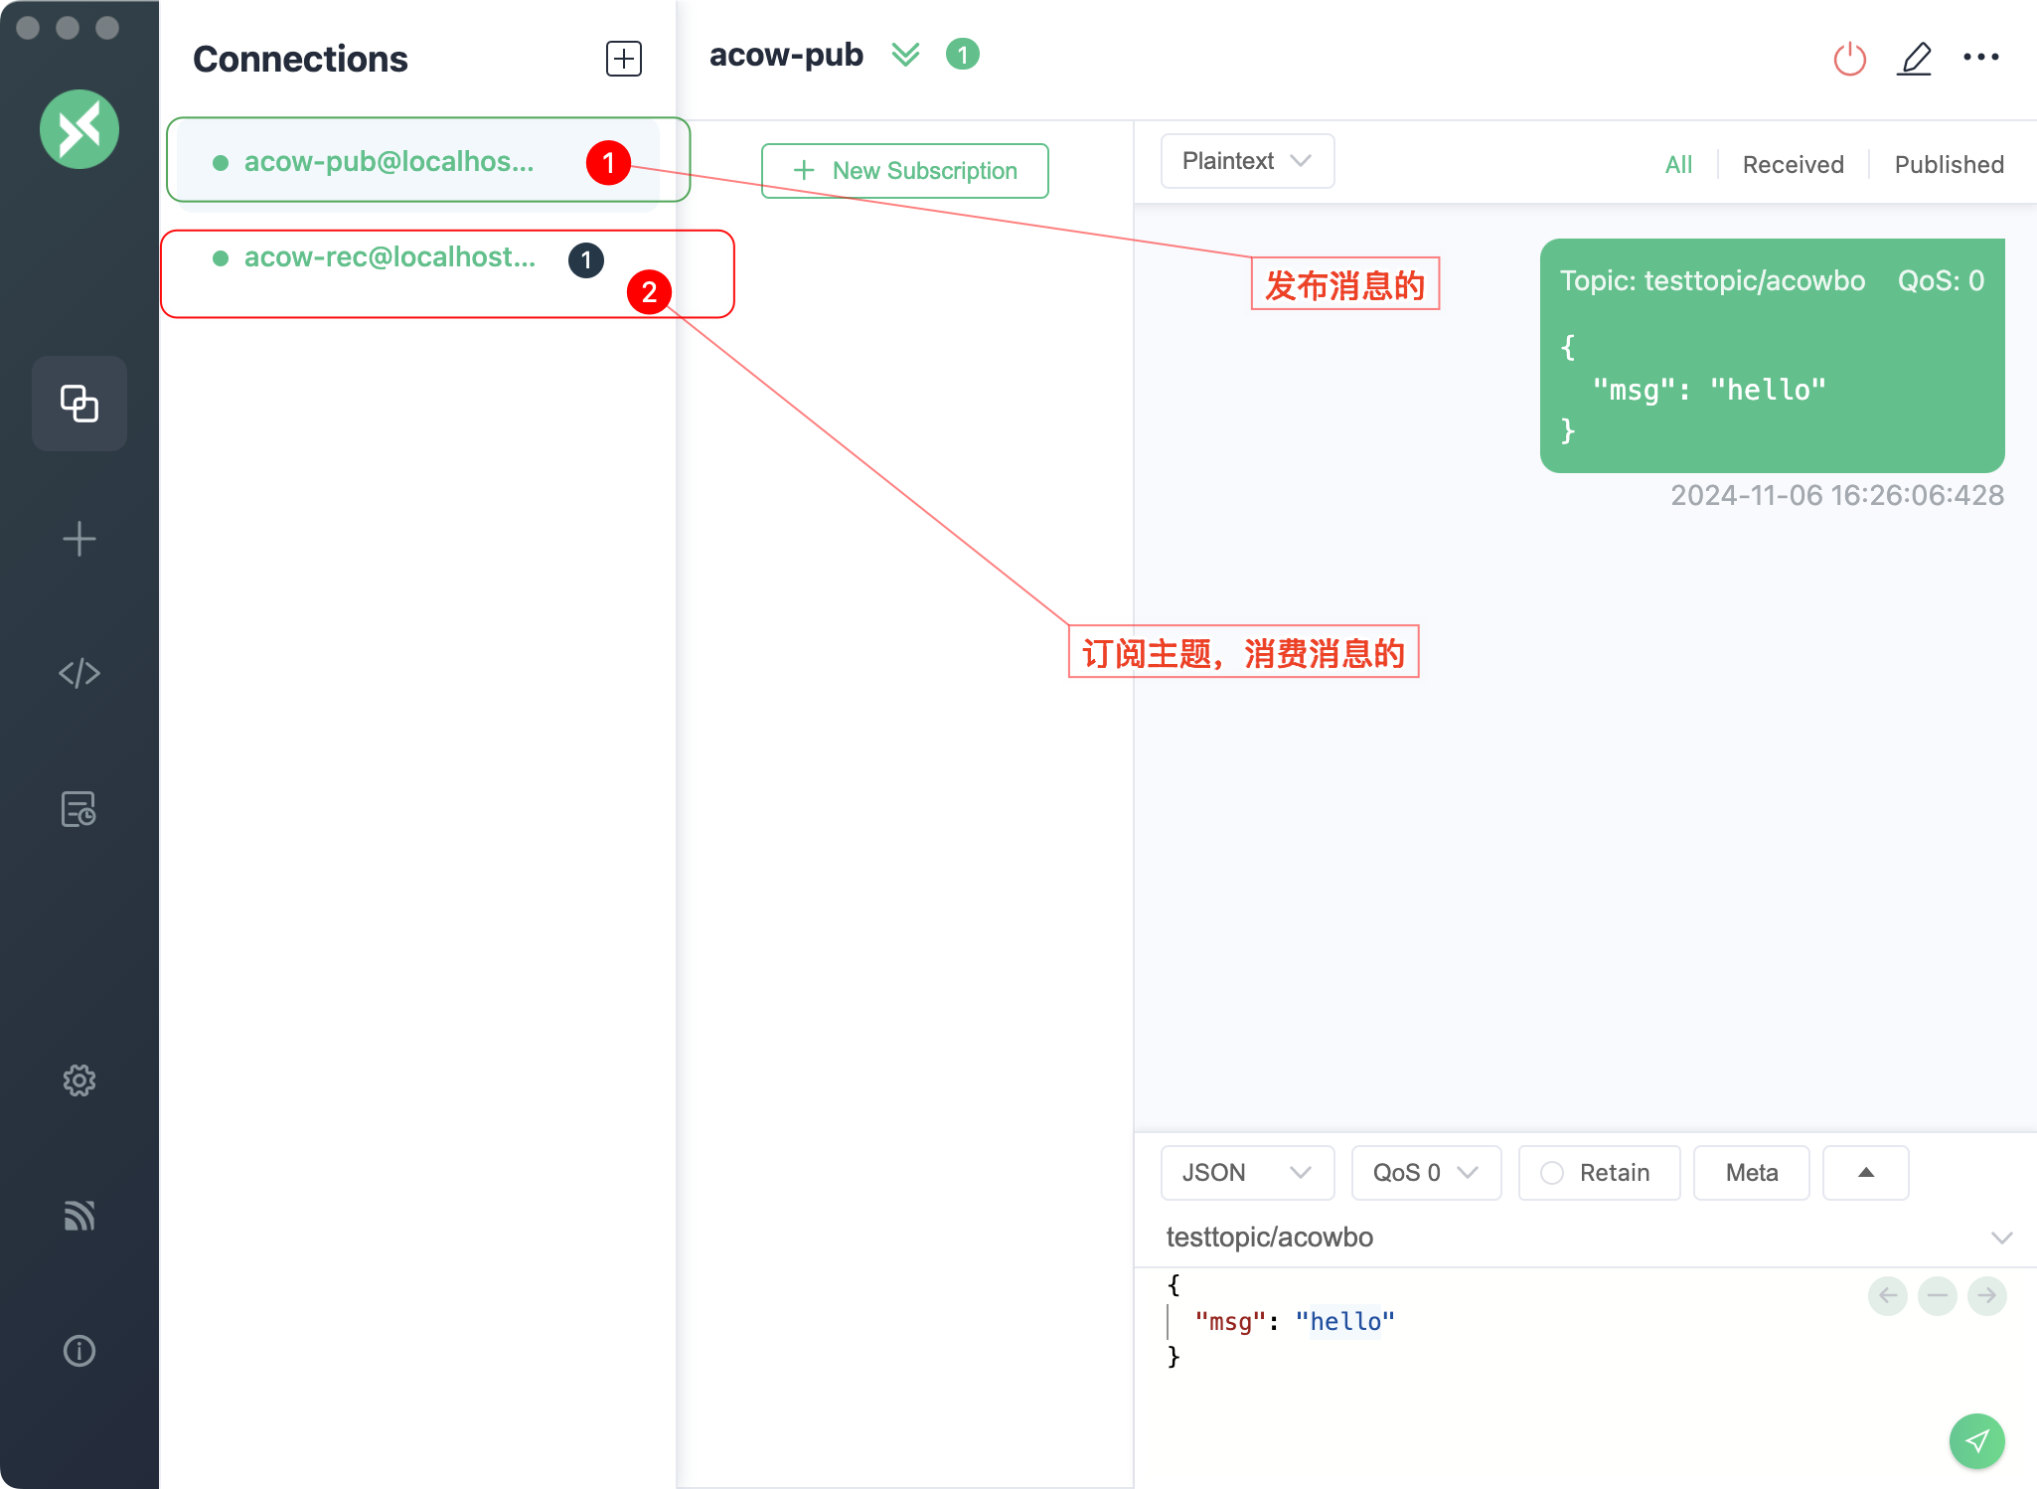Toggle the Retain radio option
The height and width of the screenshot is (1489, 2037).
[x=1552, y=1173]
